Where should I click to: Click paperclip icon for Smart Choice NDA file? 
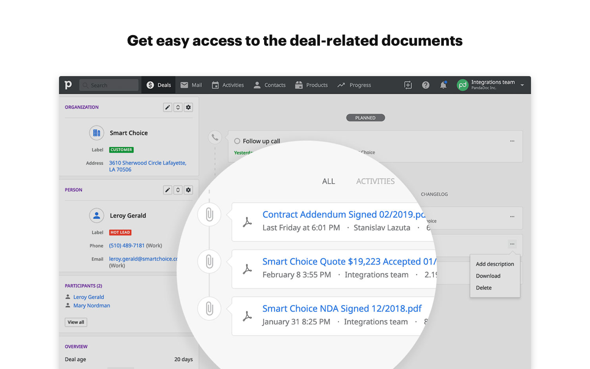pyautogui.click(x=209, y=309)
